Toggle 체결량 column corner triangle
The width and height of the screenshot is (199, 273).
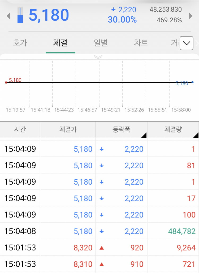point(196,135)
